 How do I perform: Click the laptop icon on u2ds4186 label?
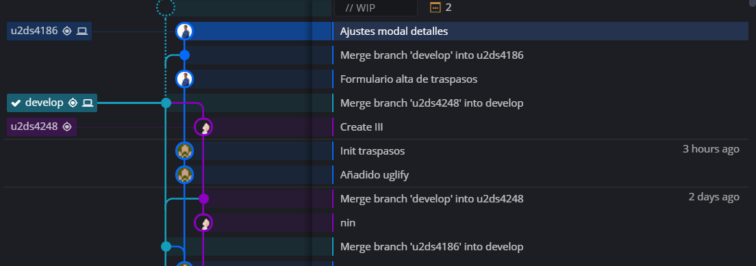point(82,31)
